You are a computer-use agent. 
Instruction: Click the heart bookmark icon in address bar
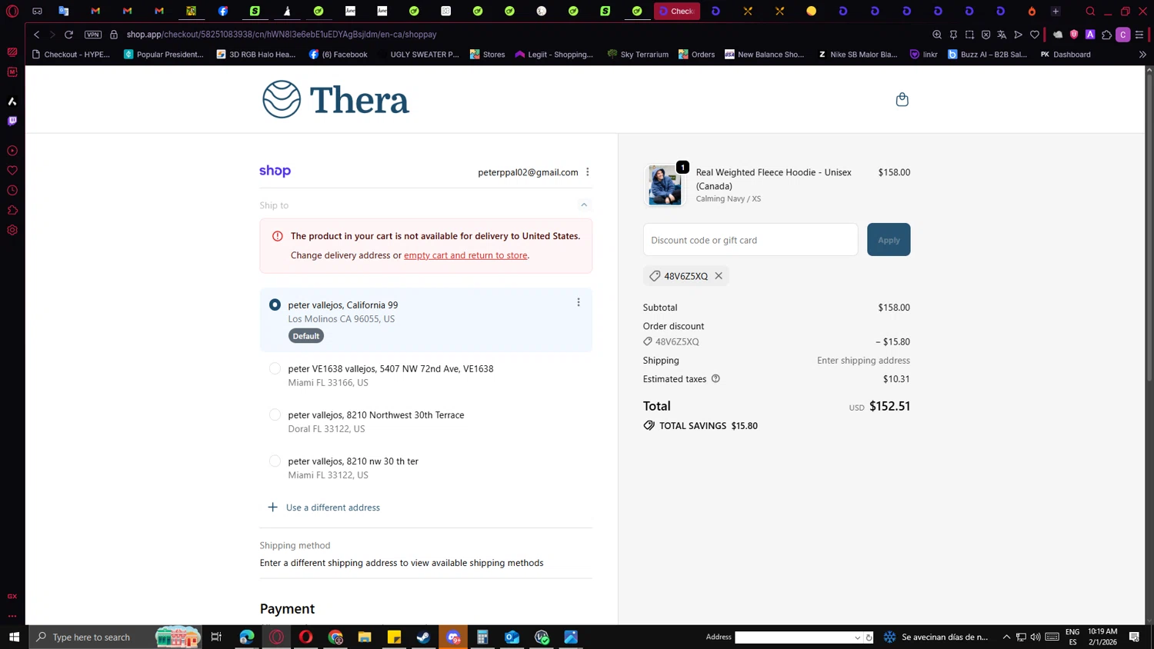click(x=1035, y=35)
